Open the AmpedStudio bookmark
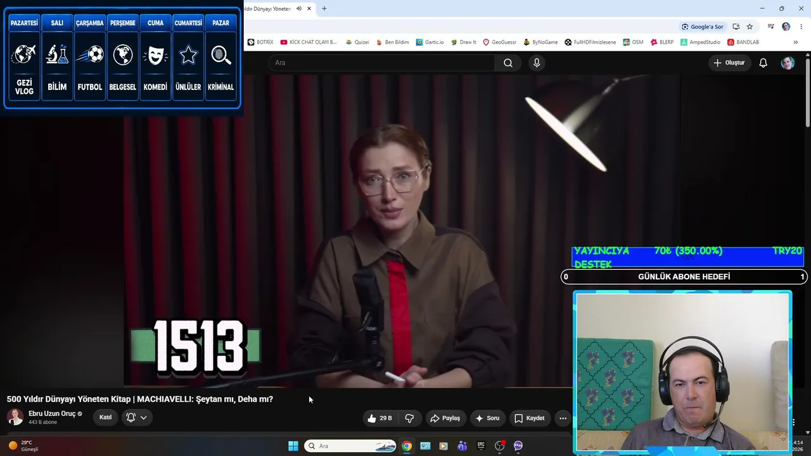 coord(700,42)
